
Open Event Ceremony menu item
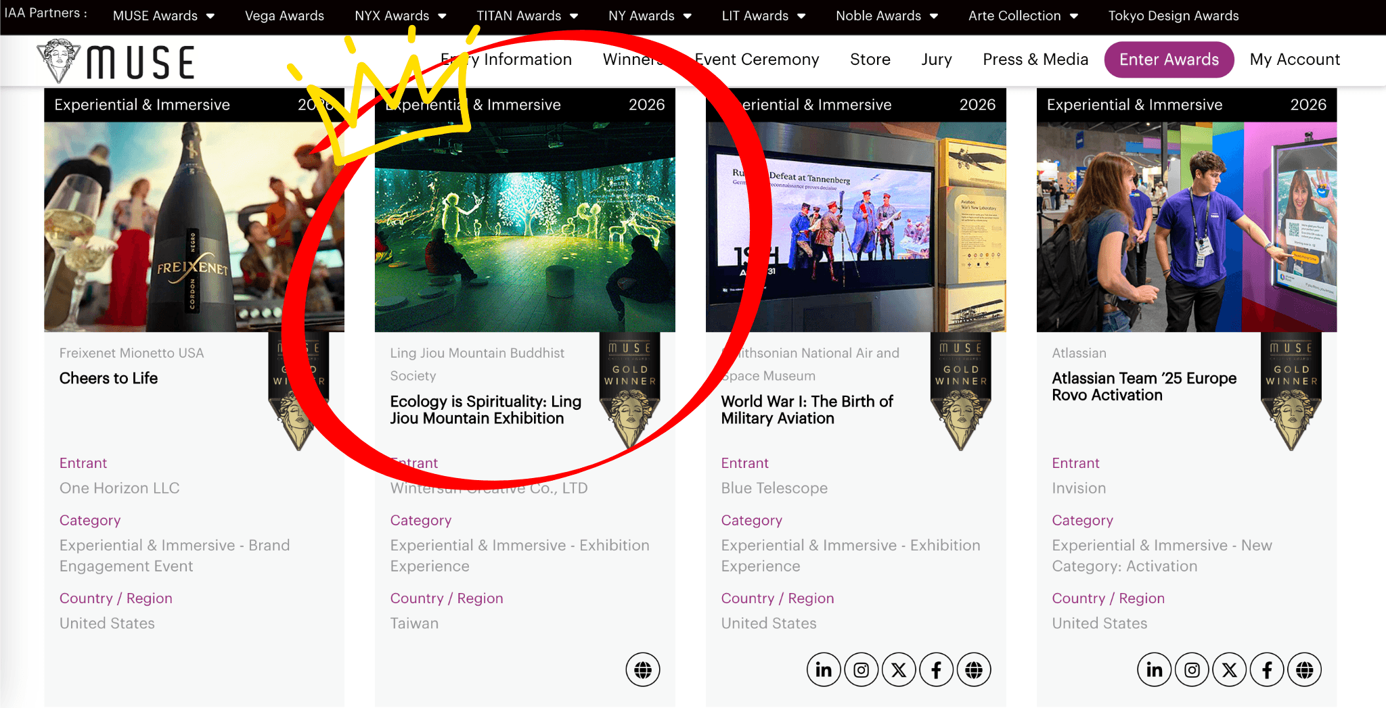757,60
